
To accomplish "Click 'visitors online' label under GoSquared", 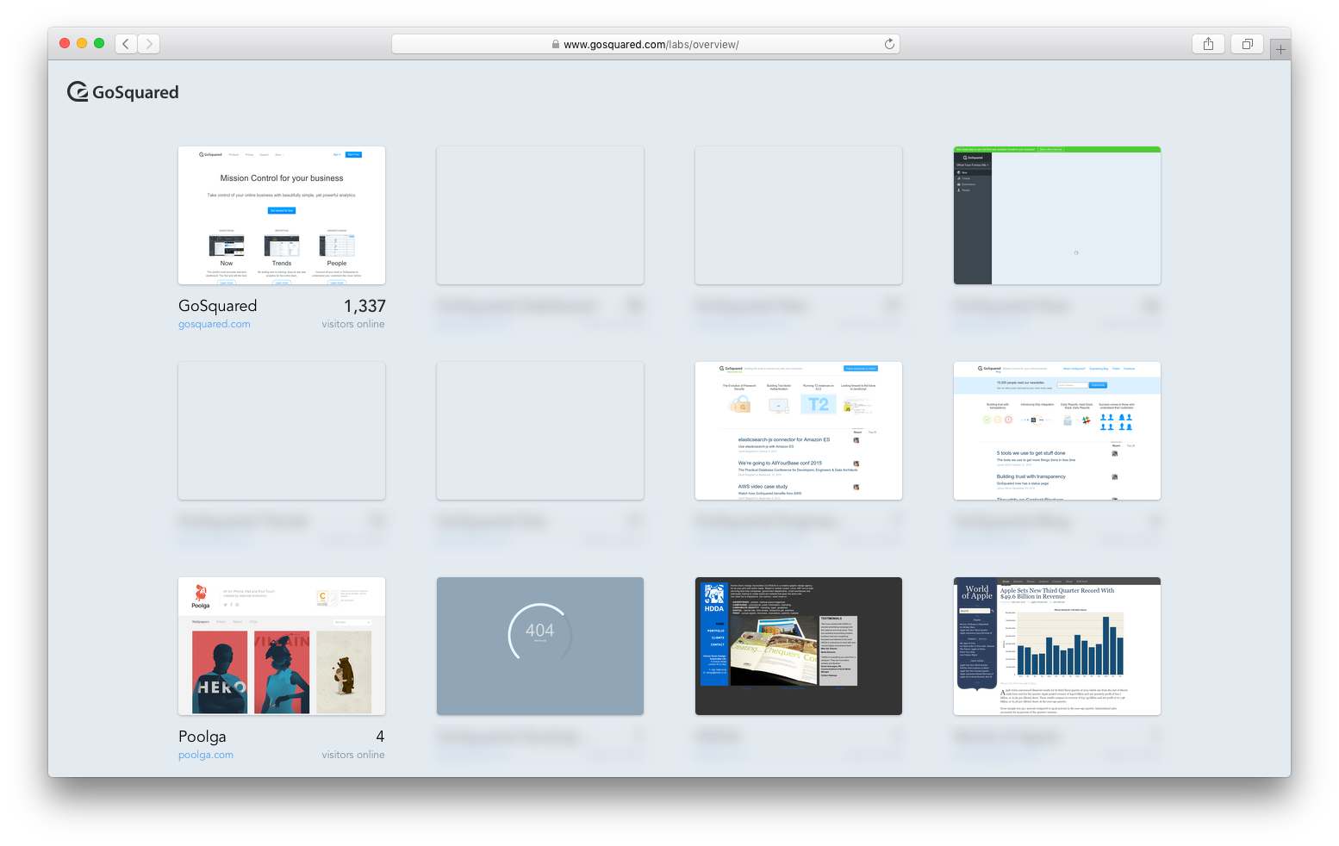I will pos(353,324).
